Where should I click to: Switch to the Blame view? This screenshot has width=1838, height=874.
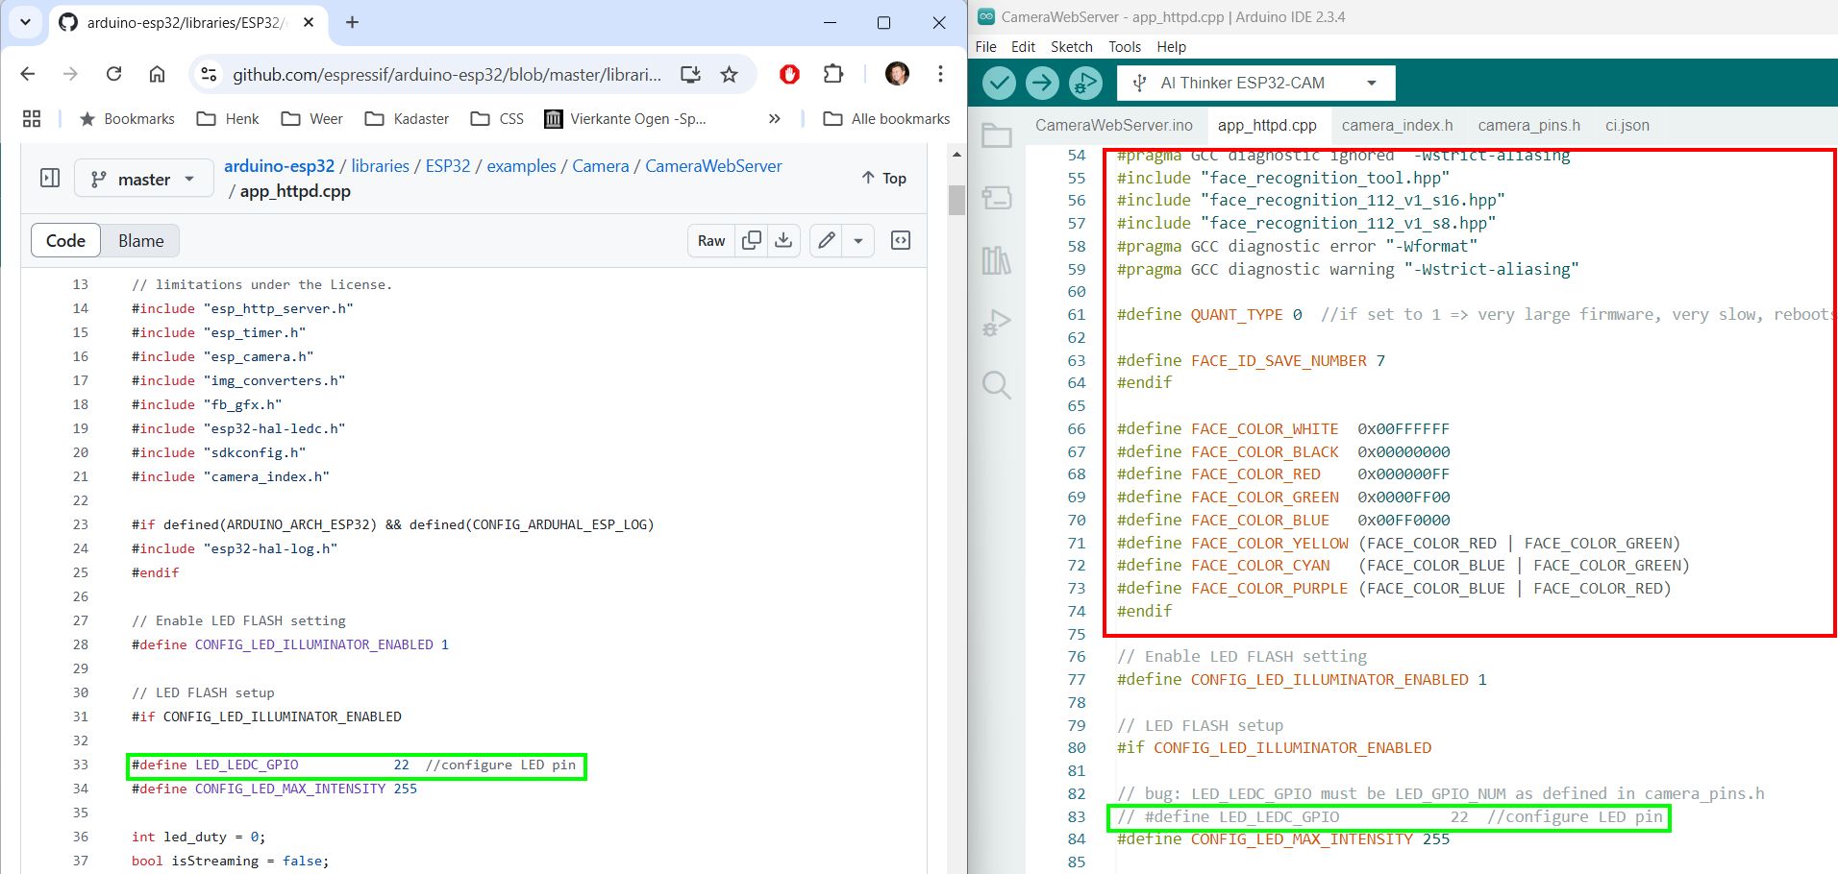[x=140, y=241]
